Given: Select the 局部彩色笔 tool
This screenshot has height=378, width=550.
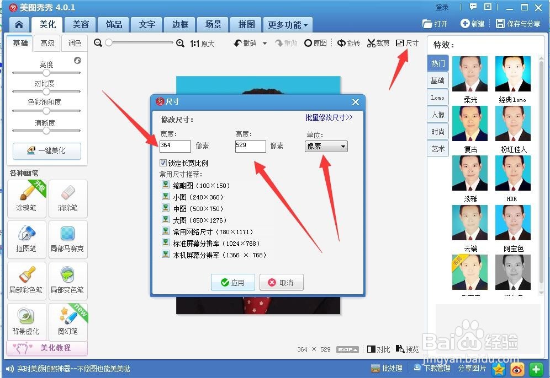Looking at the screenshot, I should (x=27, y=281).
